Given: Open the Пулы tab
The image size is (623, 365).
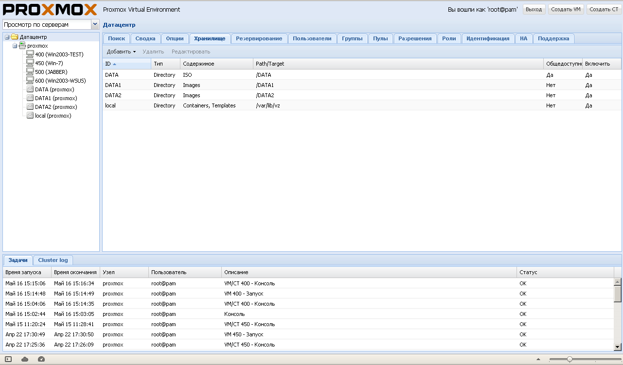Looking at the screenshot, I should (x=380, y=38).
